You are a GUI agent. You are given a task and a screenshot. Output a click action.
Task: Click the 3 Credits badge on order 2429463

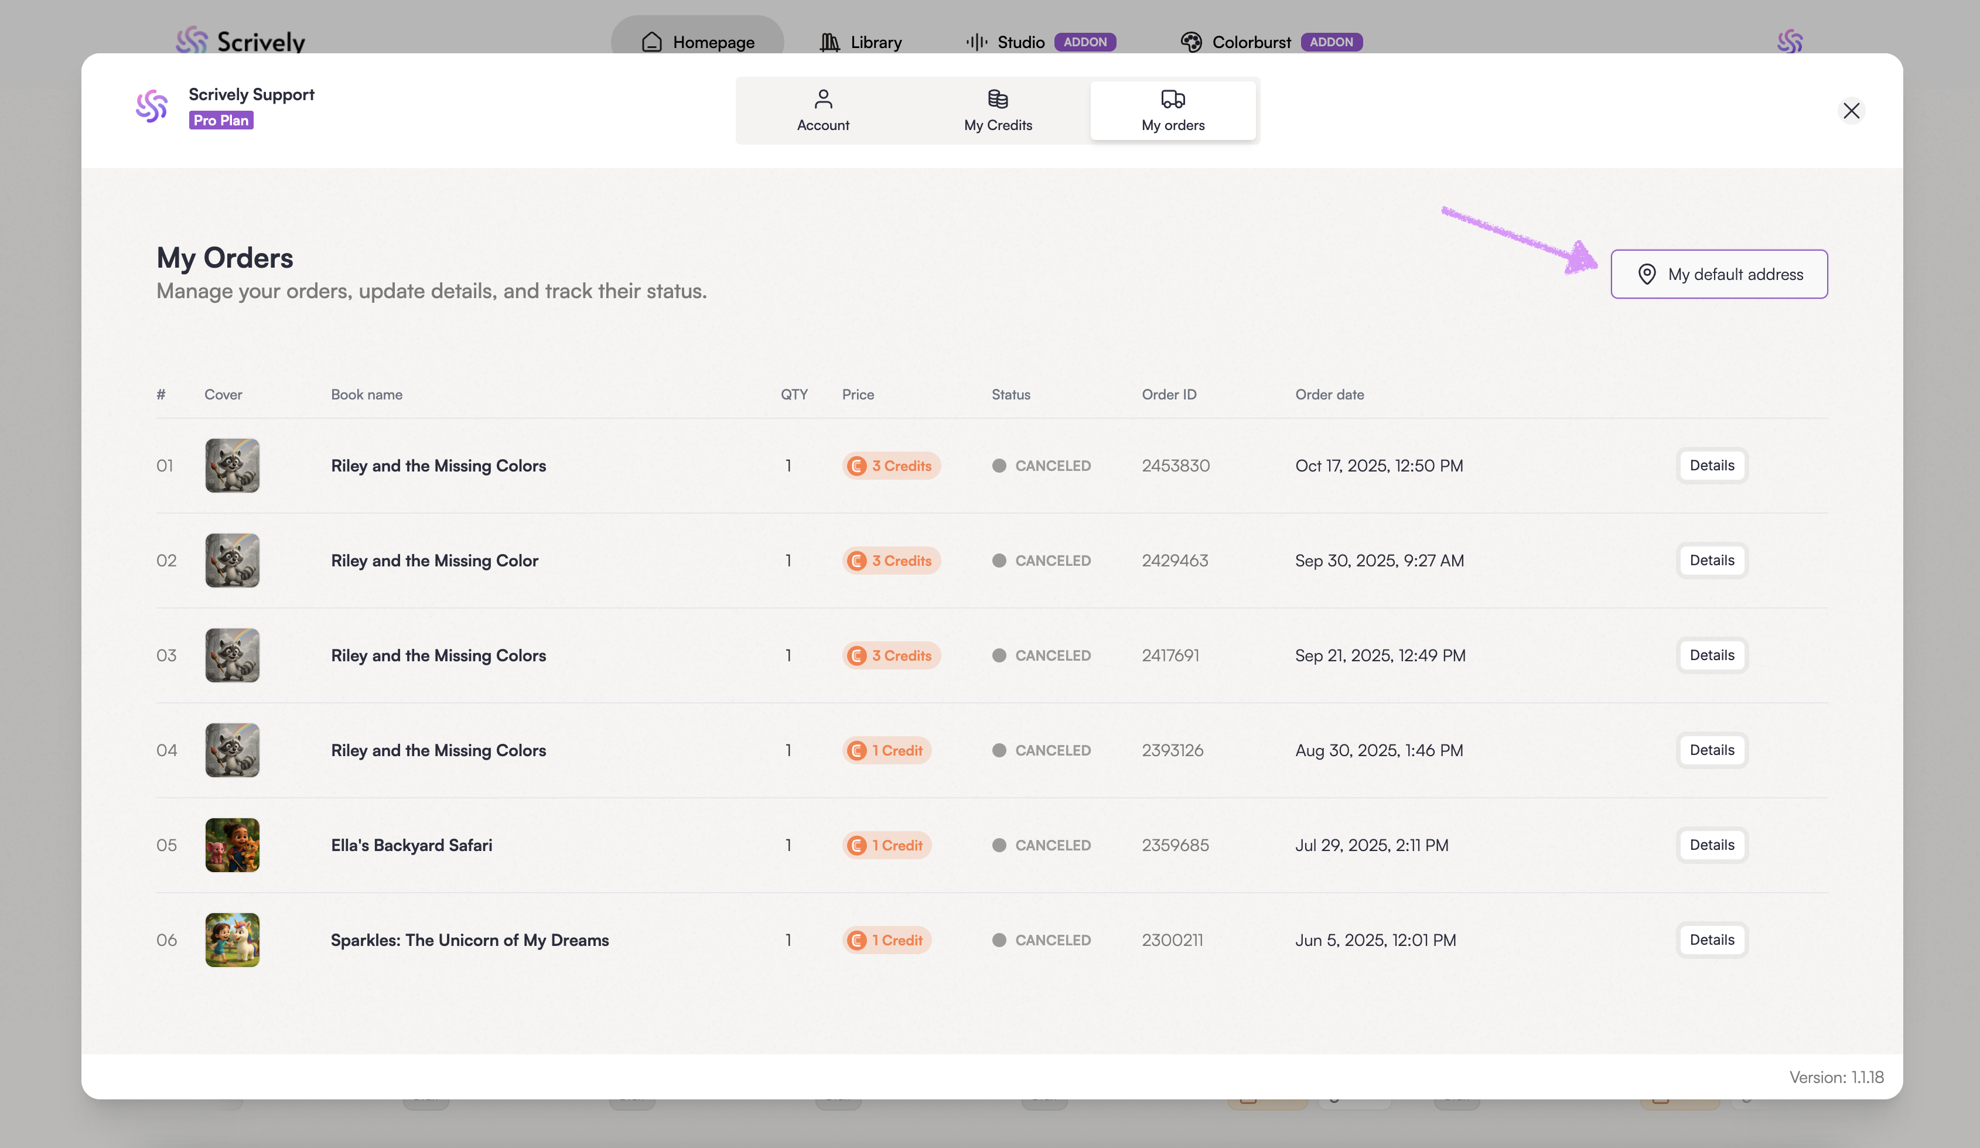point(891,561)
